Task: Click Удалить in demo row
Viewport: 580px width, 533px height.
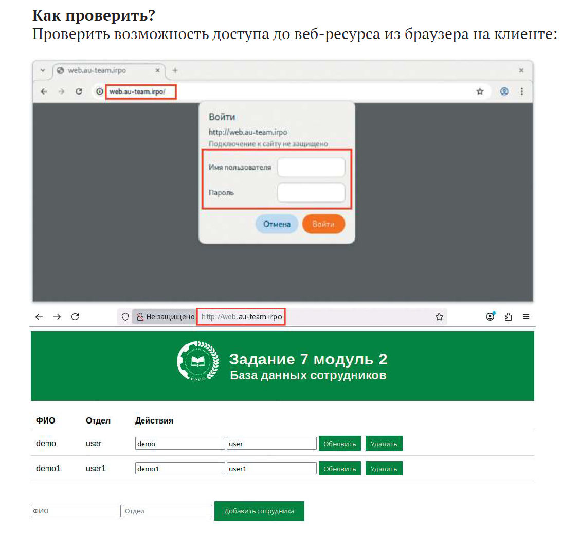Action: pos(384,444)
